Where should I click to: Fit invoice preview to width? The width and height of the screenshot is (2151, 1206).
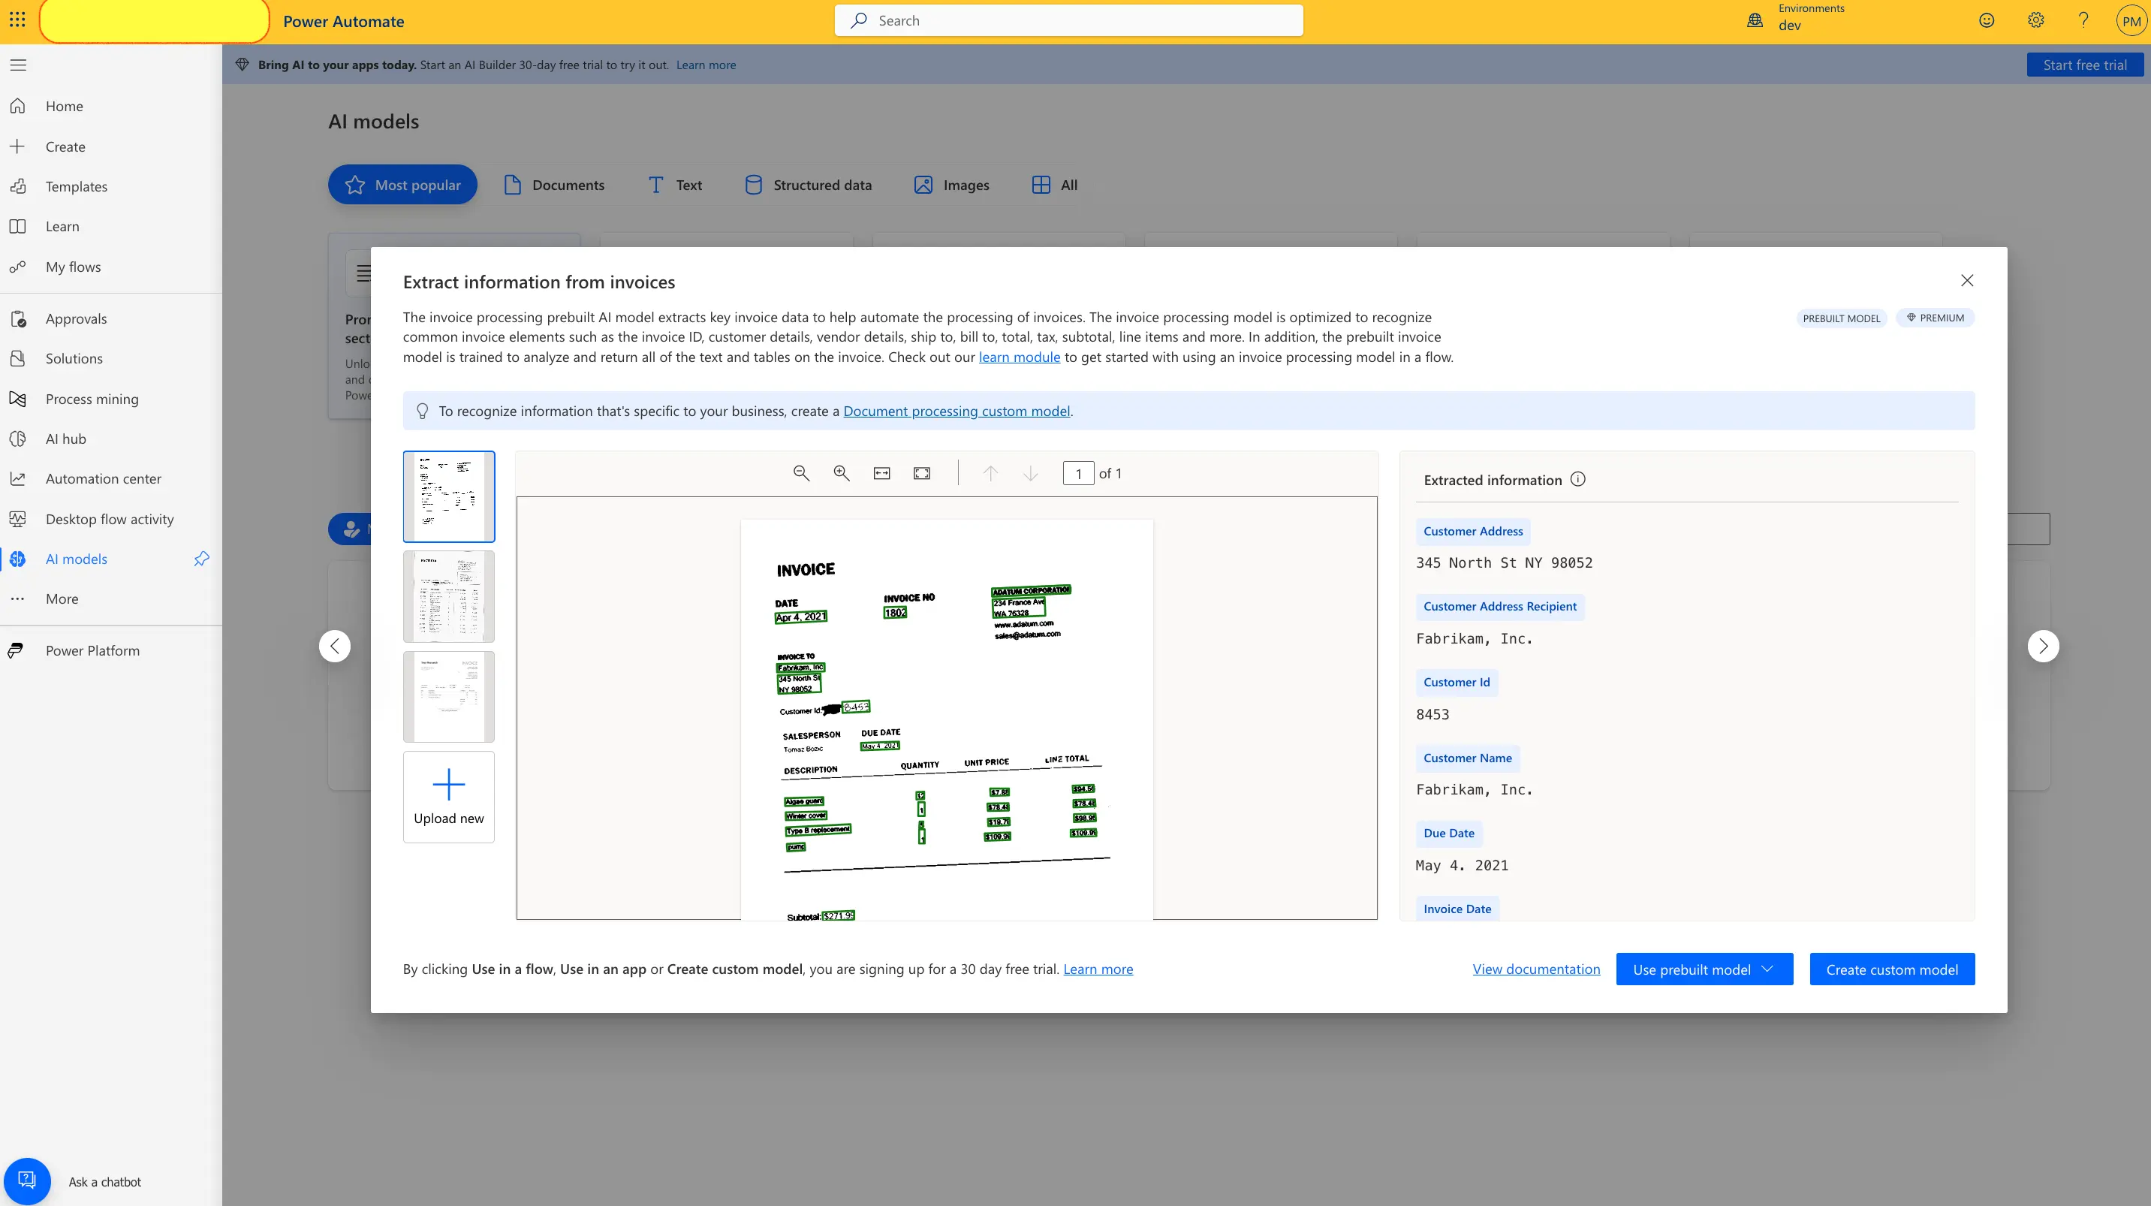click(x=881, y=472)
